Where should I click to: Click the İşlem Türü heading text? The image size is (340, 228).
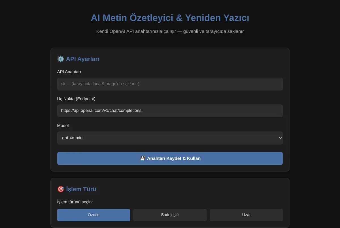(81, 189)
